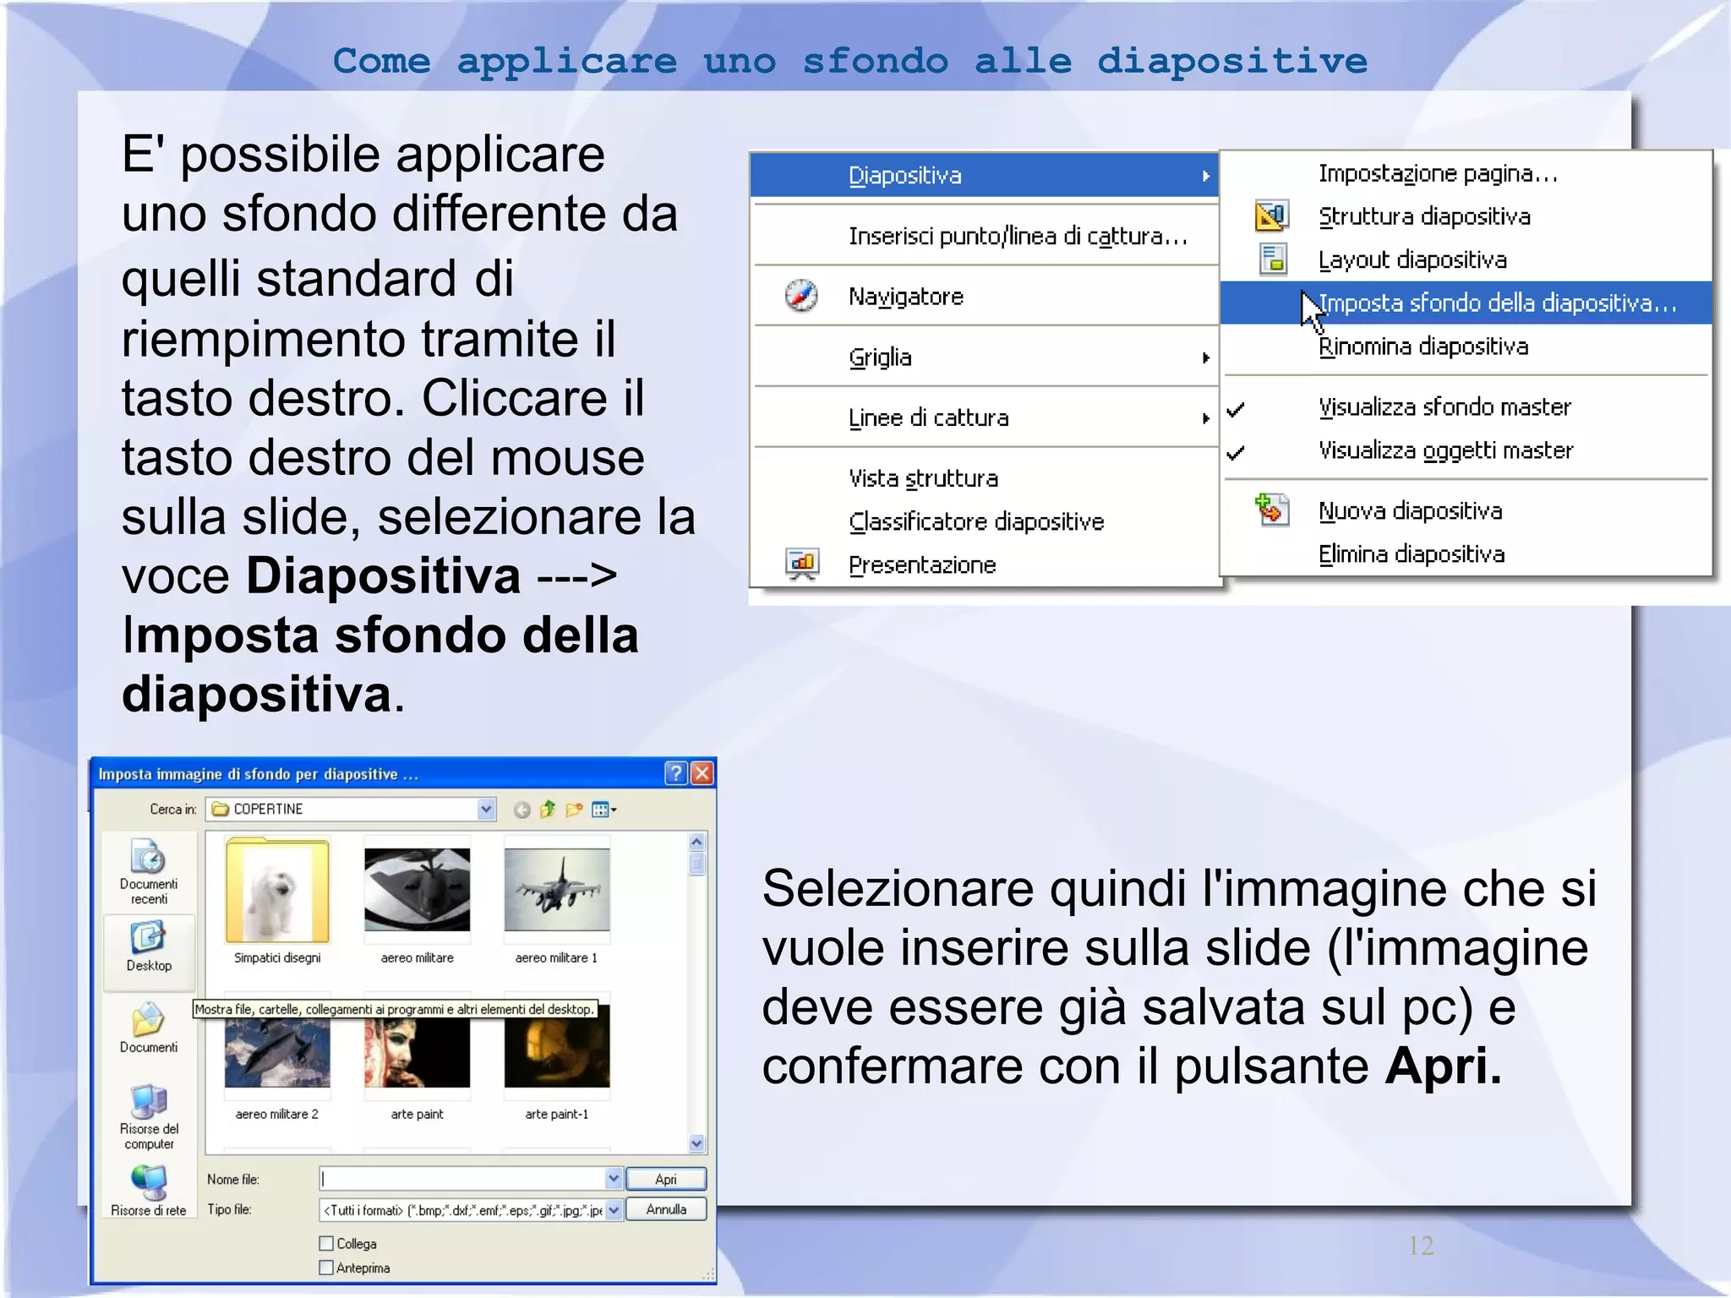Choose Inserisci punto/linea di cattura
Image resolution: width=1731 pixels, height=1298 pixels.
(1018, 236)
